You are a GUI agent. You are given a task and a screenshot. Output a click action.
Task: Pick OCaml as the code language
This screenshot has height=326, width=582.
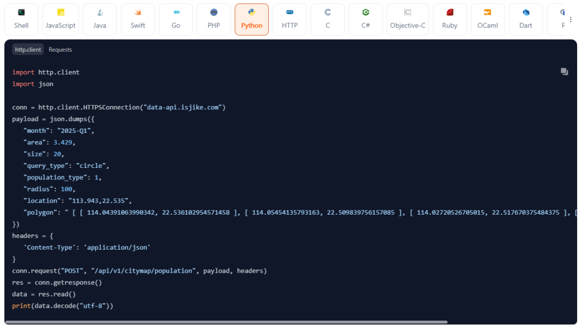pyautogui.click(x=488, y=19)
